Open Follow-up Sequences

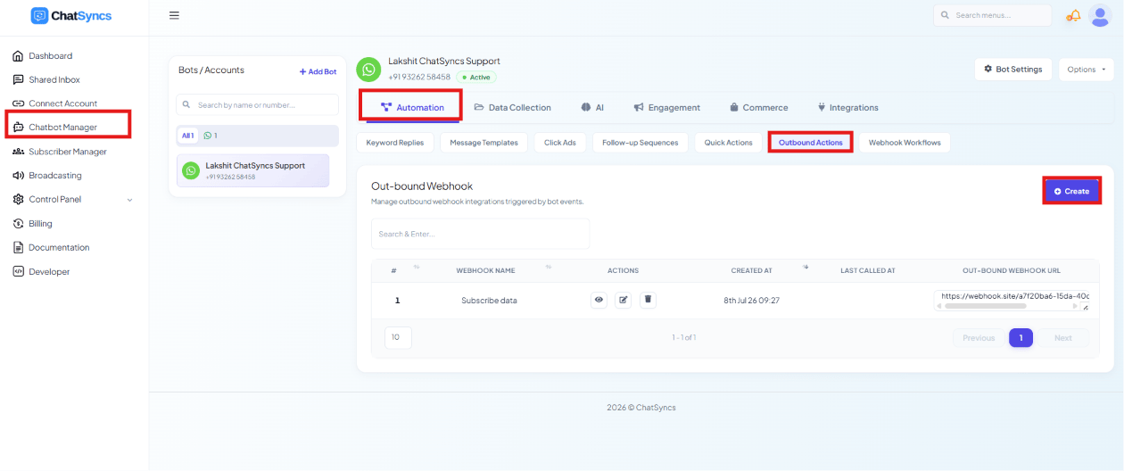[640, 143]
